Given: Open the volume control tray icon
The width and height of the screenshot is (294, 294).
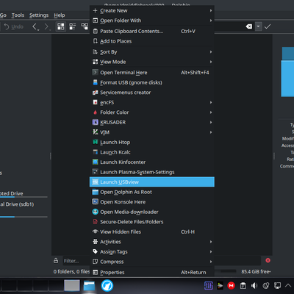Looking at the screenshot, I should point(254,285).
